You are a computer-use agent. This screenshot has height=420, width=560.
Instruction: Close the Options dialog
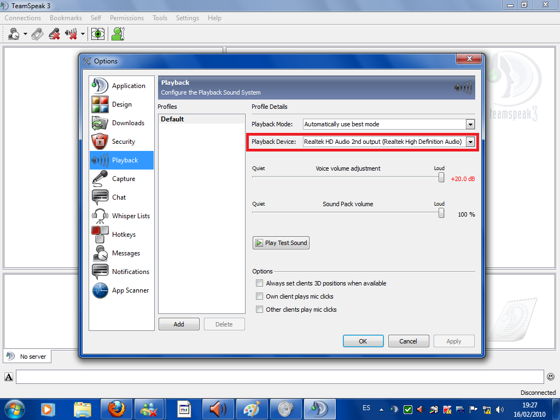click(x=469, y=59)
